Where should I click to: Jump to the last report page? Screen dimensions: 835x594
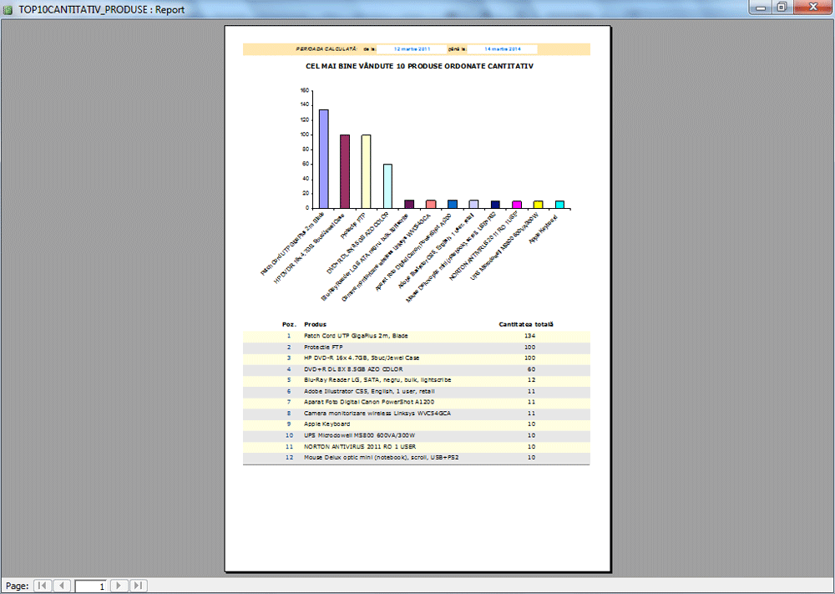pyautogui.click(x=138, y=586)
